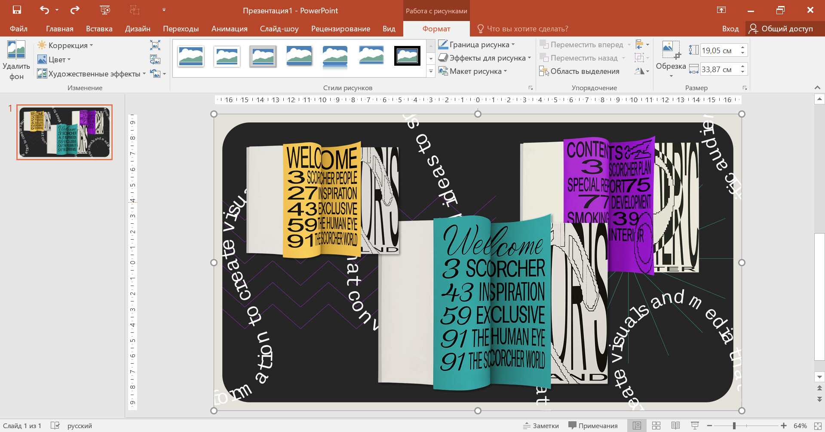Click the Вход sign-in link
The image size is (825, 432).
pos(730,29)
